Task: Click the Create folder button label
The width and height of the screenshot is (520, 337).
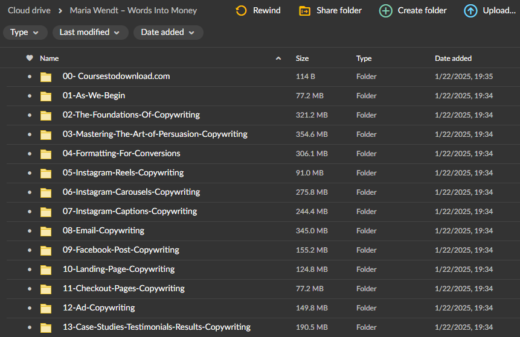Action: 422,11
